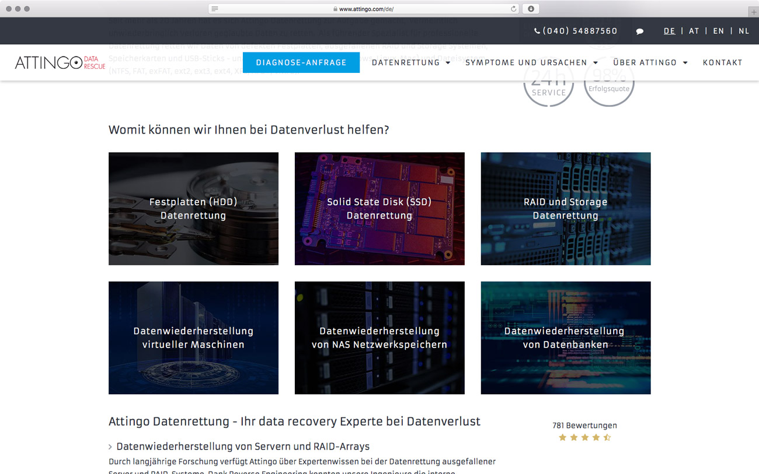This screenshot has width=759, height=474.
Task: Switch site to AT version
Action: tap(694, 31)
